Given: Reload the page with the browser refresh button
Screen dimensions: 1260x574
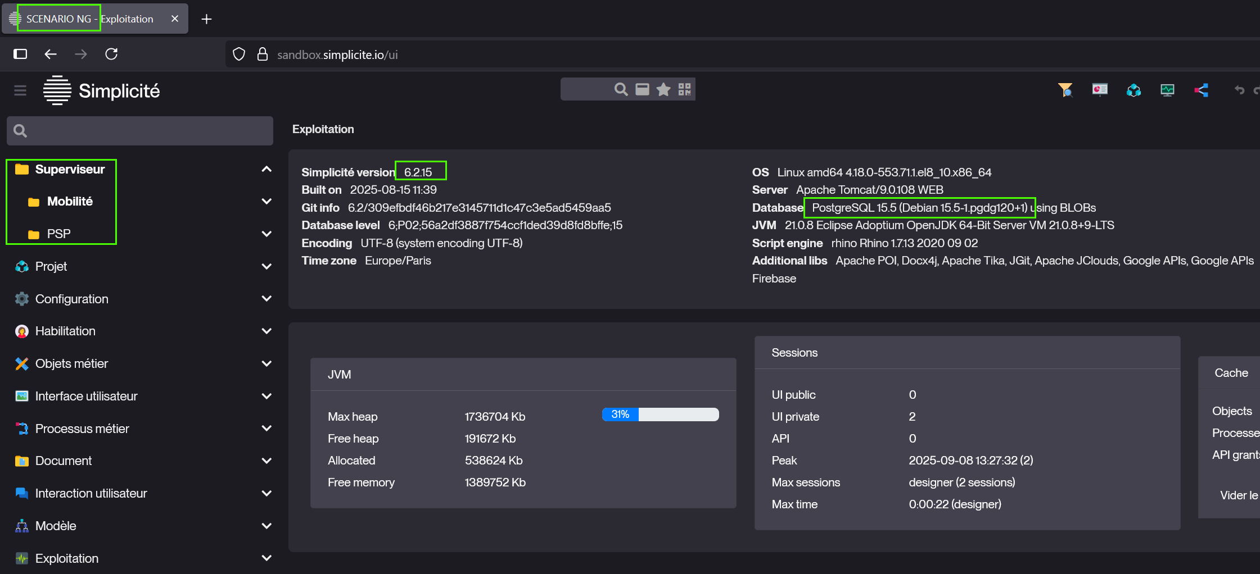Looking at the screenshot, I should [x=111, y=54].
